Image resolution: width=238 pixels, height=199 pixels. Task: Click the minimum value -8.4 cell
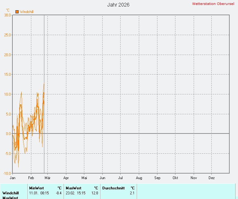pos(59,193)
